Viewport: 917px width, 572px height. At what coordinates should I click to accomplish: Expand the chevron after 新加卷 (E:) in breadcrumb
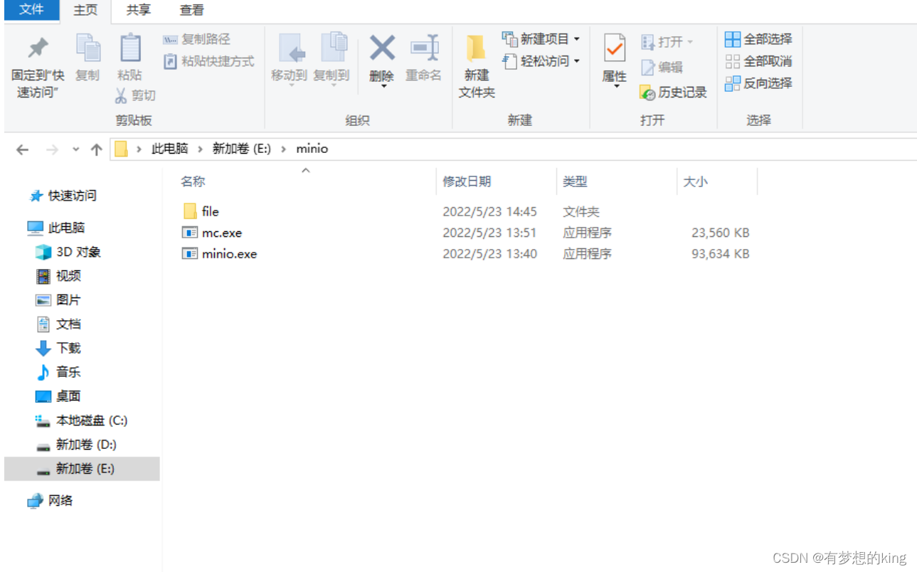click(284, 149)
